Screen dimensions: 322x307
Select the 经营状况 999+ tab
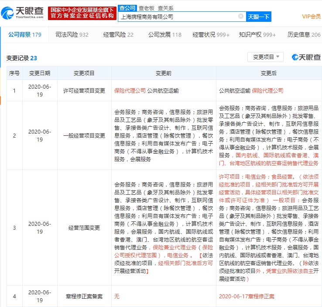pos(211,34)
